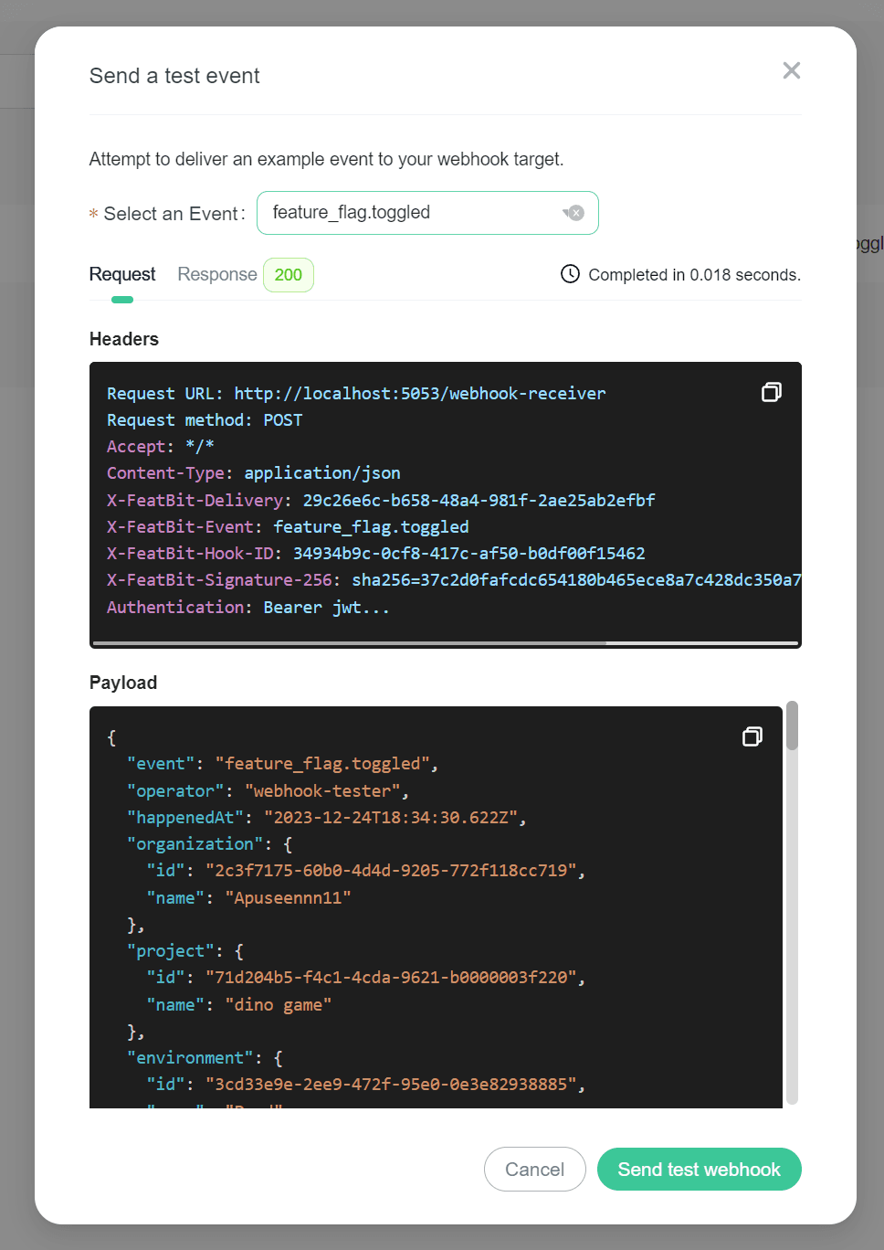Clear the selected feature_flag.toggled event
Image resolution: width=884 pixels, height=1250 pixels.
pos(576,213)
